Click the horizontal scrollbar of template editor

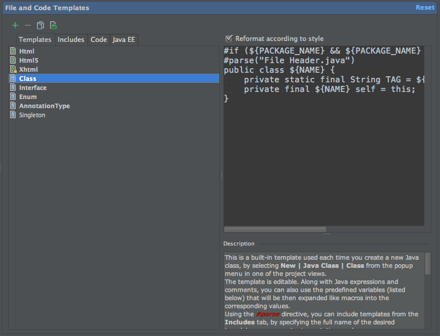tap(275, 229)
